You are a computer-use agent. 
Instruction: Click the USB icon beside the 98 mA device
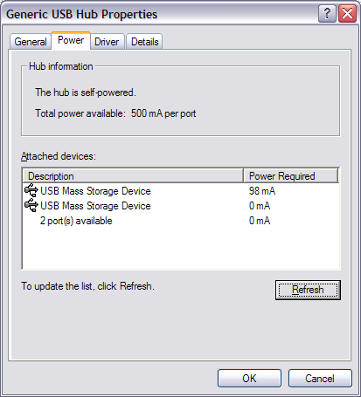point(31,190)
